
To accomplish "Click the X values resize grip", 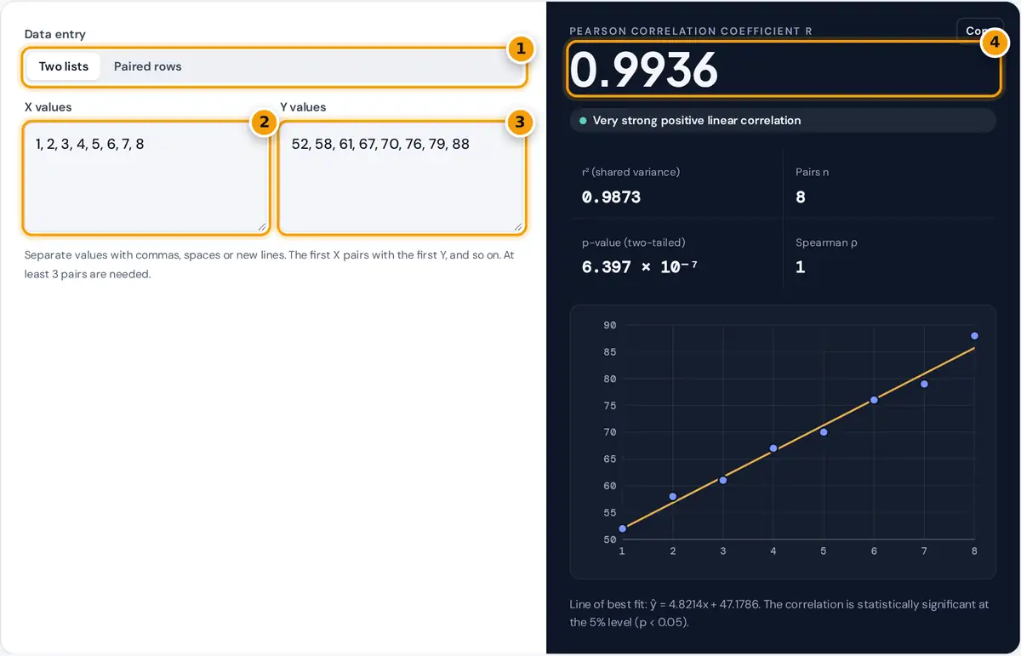I will pos(261,226).
